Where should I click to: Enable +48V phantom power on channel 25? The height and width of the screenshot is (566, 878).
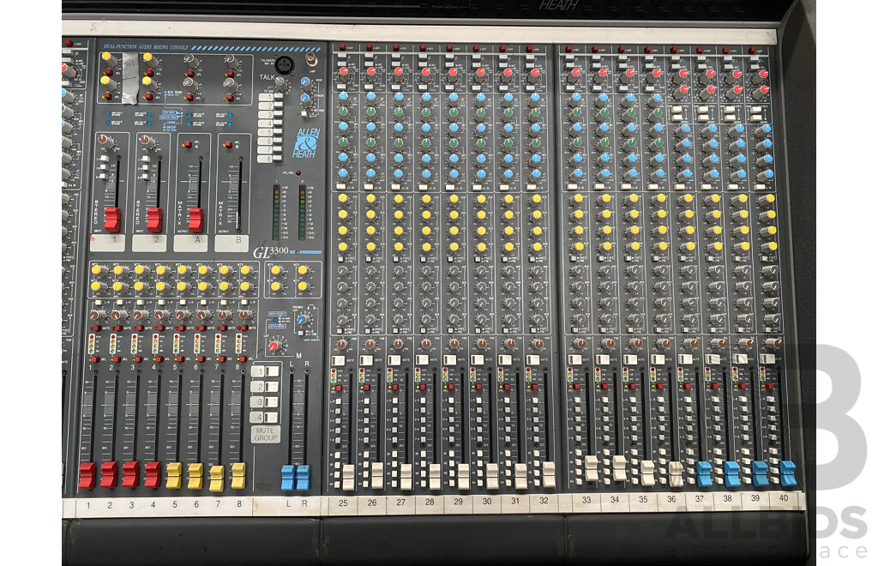(x=343, y=46)
